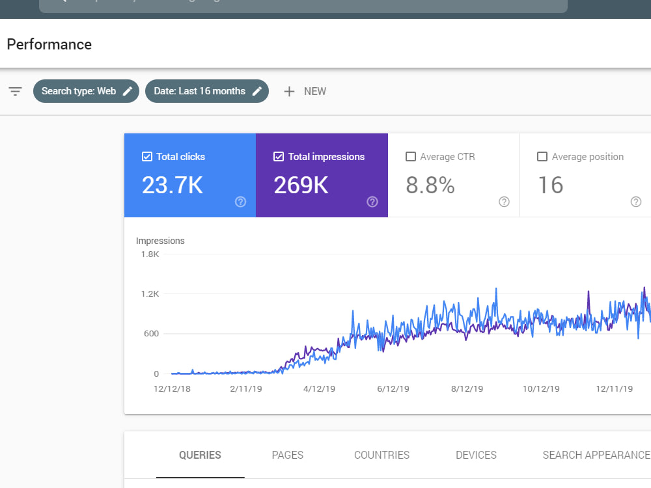Screen dimensions: 651x488
Task: Switch to the SEARCH APPEARANCE tab
Action: pos(596,455)
